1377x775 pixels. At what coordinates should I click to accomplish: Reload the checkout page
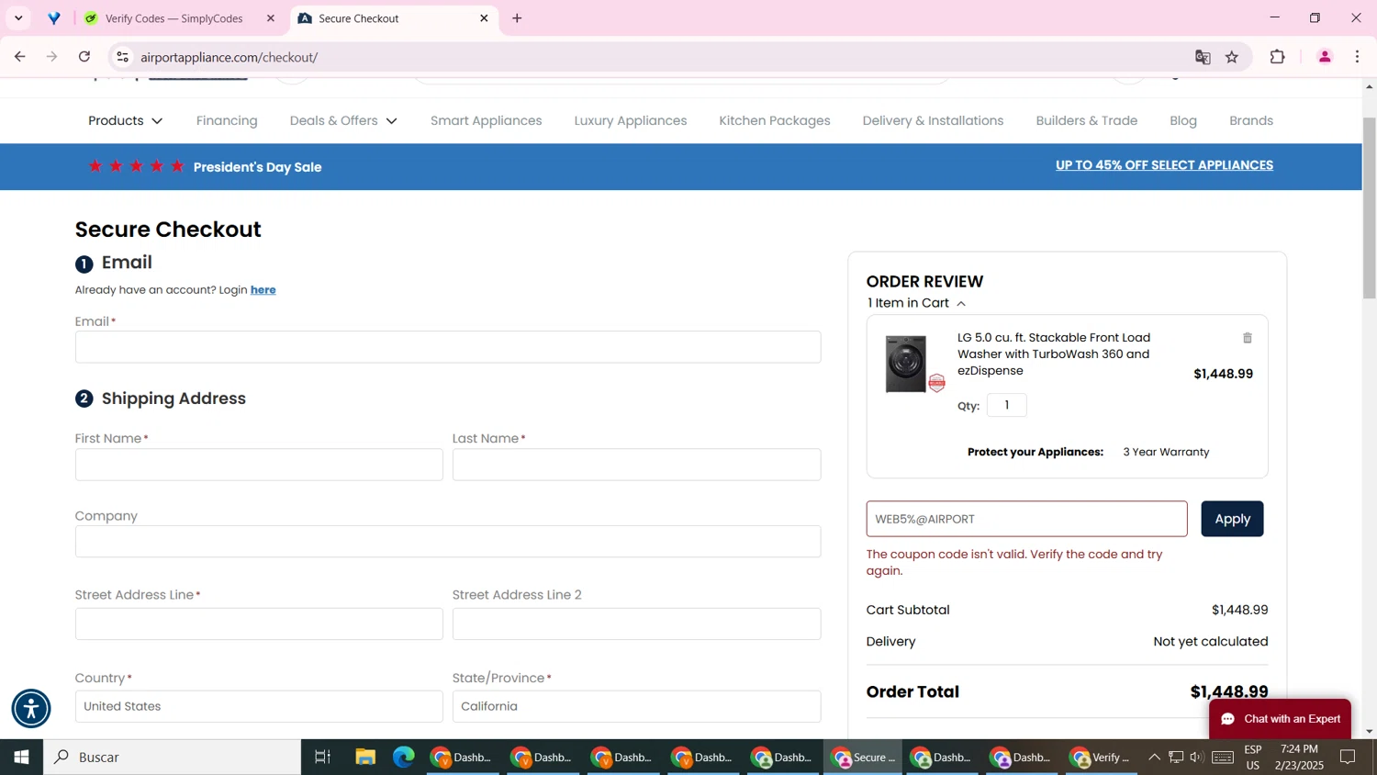point(84,57)
